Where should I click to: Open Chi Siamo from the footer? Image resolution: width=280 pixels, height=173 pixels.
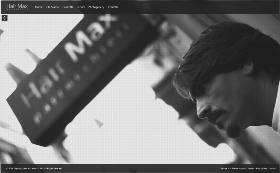click(233, 169)
